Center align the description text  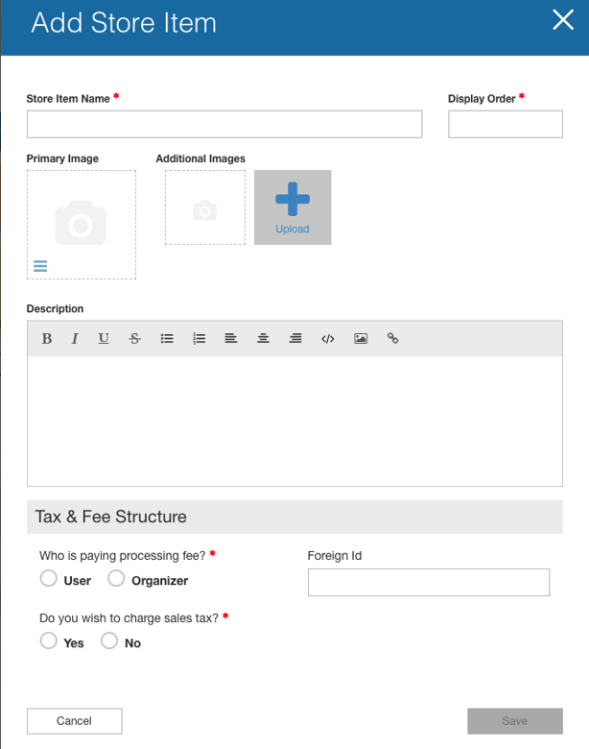[263, 339]
